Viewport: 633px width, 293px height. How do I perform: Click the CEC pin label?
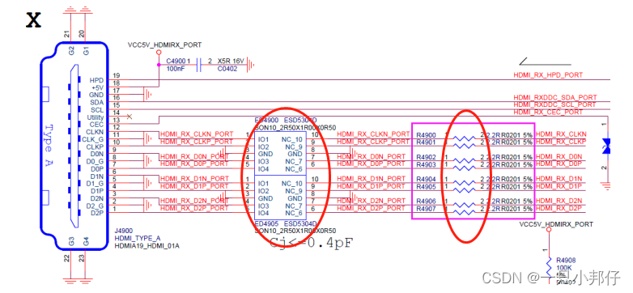tap(97, 125)
